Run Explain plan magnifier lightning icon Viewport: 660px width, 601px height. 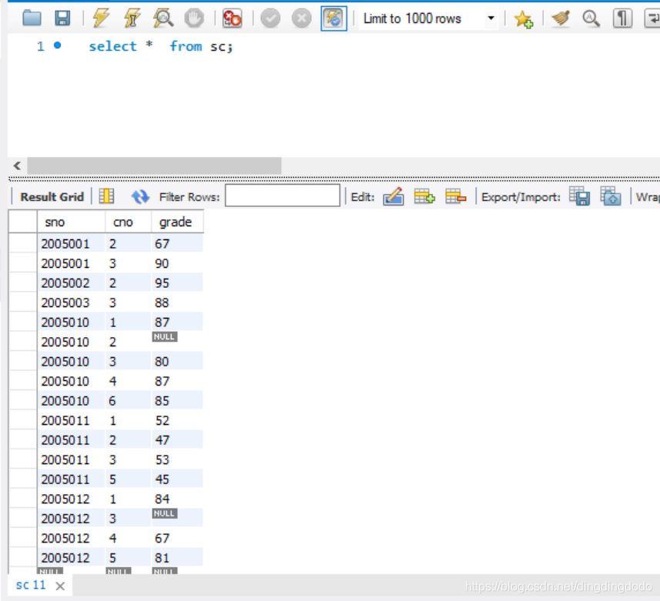(x=163, y=18)
